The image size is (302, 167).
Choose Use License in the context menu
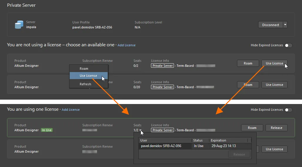pos(89,76)
